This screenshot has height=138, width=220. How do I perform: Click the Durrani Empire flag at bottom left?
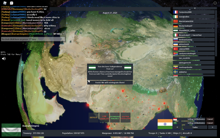(11, 130)
